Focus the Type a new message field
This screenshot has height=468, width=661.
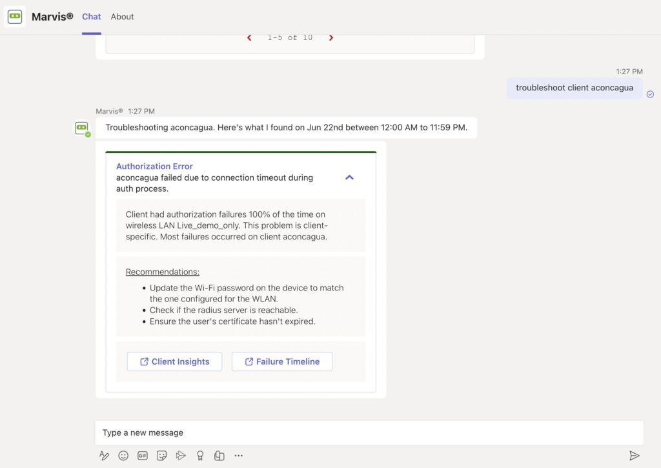[369, 432]
